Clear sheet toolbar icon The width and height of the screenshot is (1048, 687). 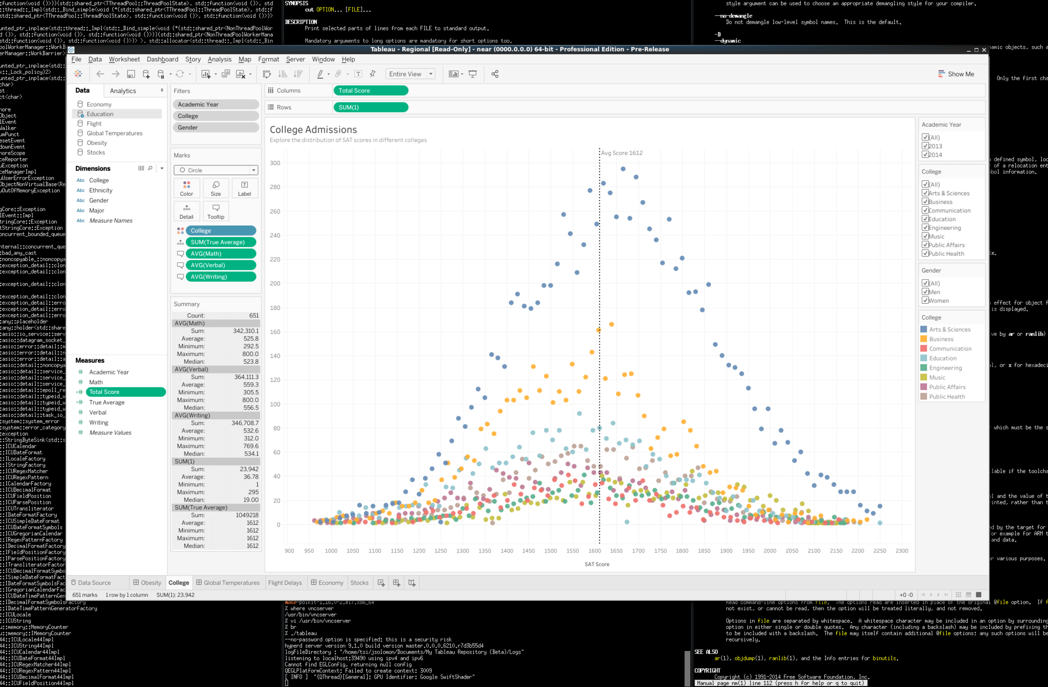tap(241, 74)
